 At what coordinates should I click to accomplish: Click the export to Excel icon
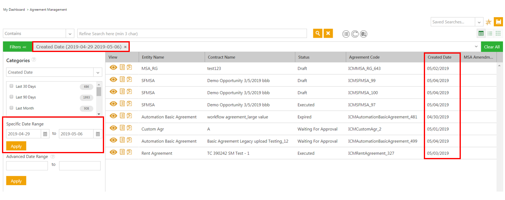coord(364,34)
